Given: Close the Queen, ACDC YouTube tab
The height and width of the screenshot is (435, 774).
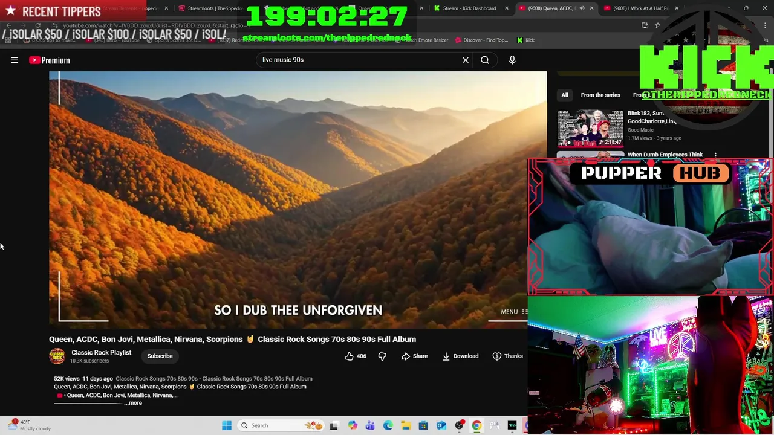Looking at the screenshot, I should point(591,8).
